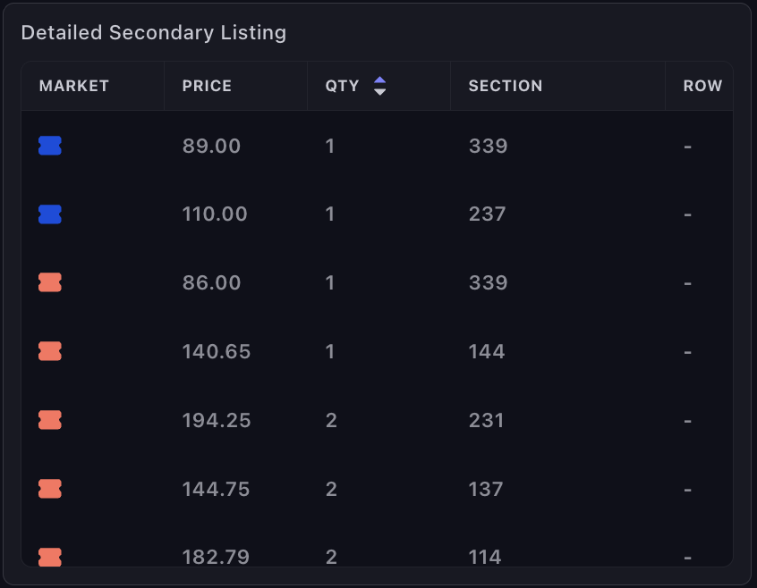The height and width of the screenshot is (588, 757).
Task: Click the blue marketplace icon for 110.00 listing
Action: click(x=50, y=214)
